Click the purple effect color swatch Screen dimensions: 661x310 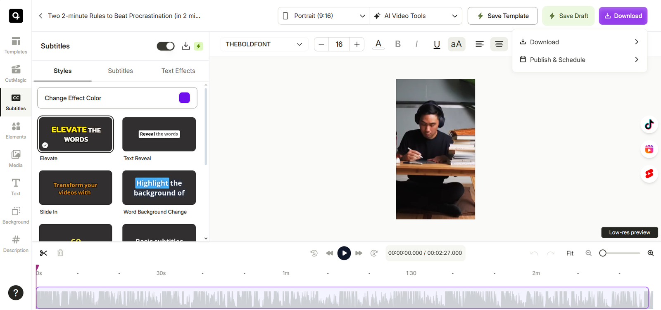tap(184, 98)
